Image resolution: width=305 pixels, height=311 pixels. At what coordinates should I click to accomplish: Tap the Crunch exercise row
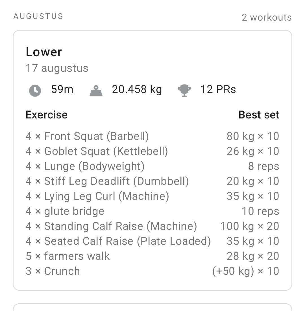(x=53, y=271)
